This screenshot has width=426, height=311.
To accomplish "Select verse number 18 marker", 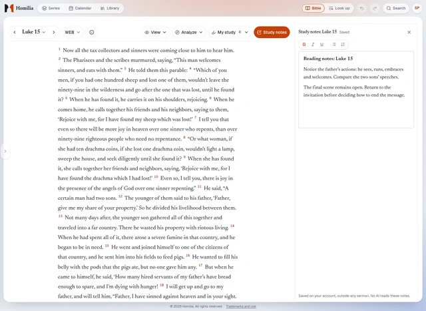I will tap(162, 285).
